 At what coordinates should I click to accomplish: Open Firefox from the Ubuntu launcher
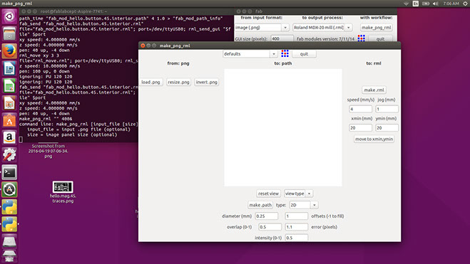pyautogui.click(x=9, y=51)
